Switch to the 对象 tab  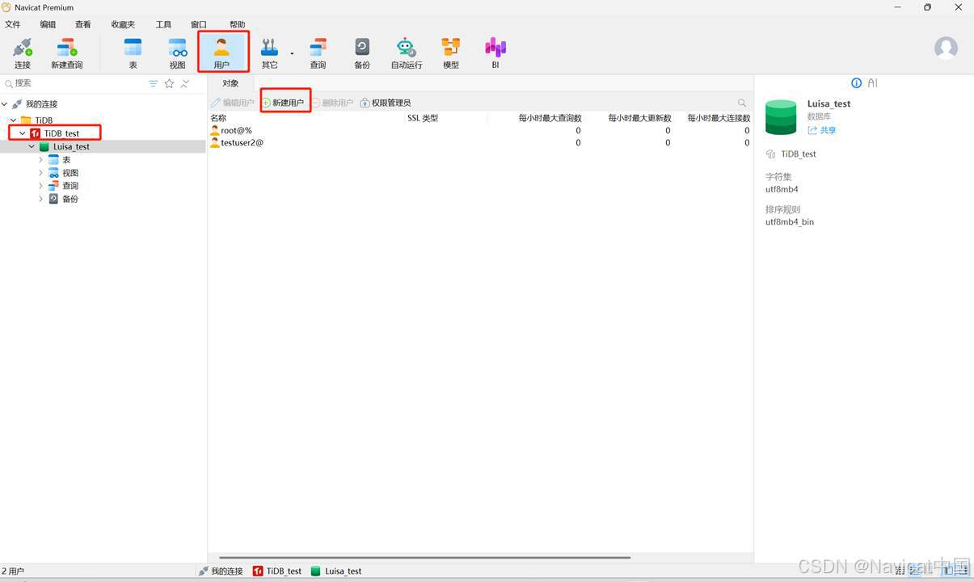point(230,83)
